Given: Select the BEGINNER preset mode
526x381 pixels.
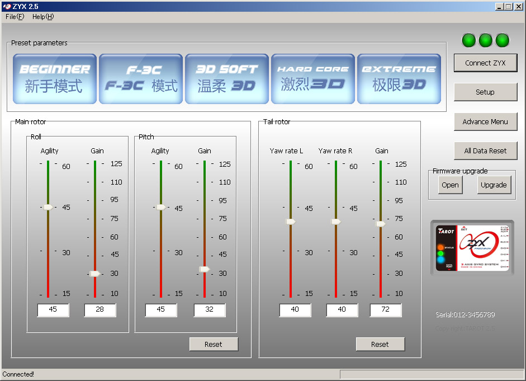Looking at the screenshot, I should click(x=55, y=79).
